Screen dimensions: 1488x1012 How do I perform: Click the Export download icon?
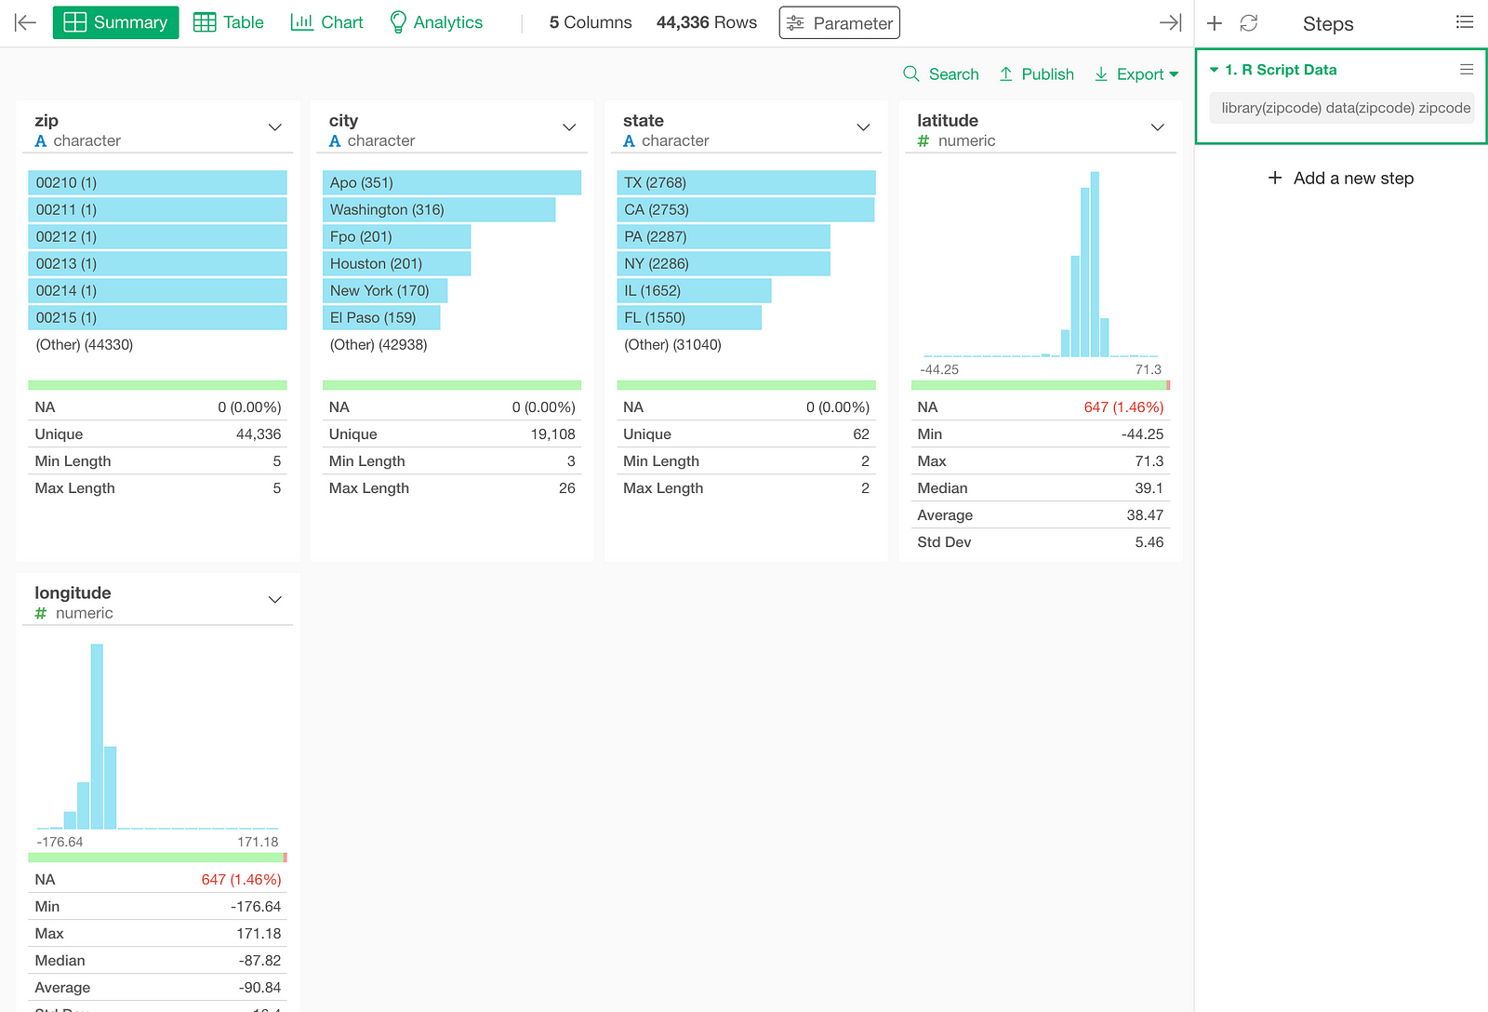click(1101, 73)
